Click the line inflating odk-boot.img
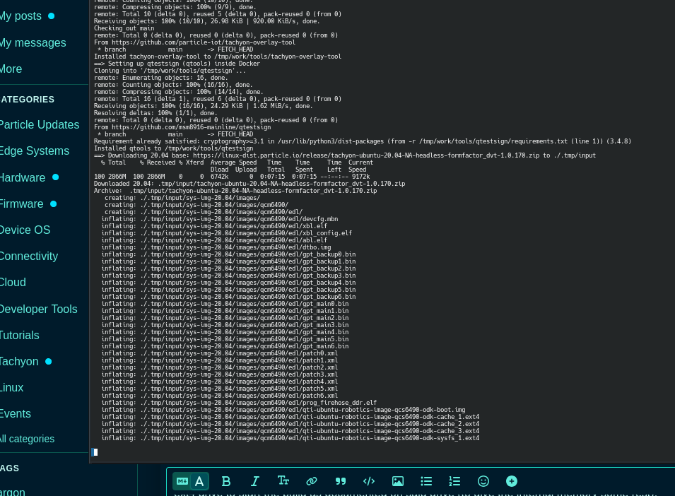The image size is (675, 496). pos(283,410)
